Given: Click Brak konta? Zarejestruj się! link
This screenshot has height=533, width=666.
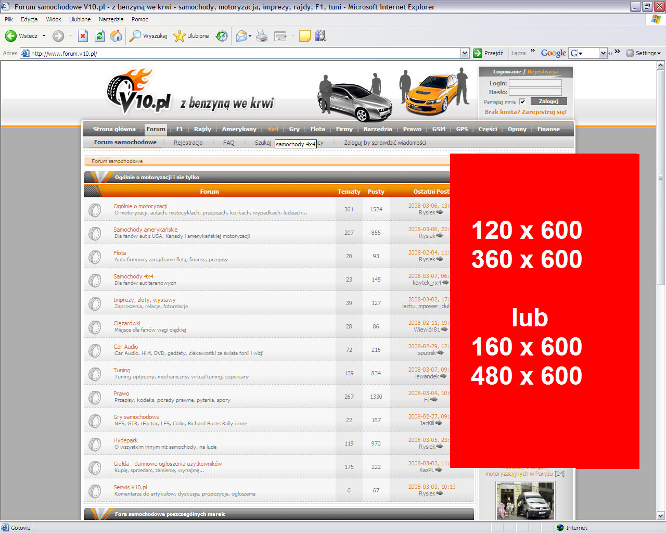Looking at the screenshot, I should 526,112.
